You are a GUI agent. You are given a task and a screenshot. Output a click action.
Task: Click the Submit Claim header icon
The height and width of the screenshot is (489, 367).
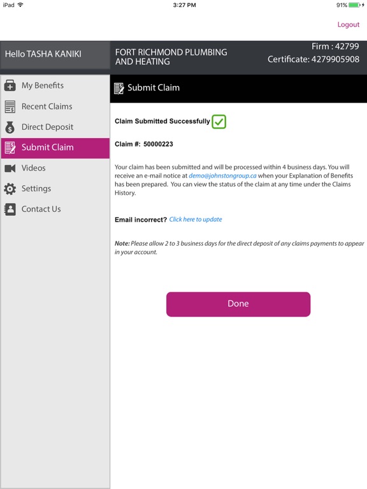click(x=119, y=89)
